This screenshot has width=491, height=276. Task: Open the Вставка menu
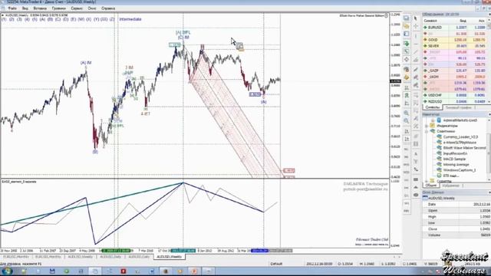40,8
